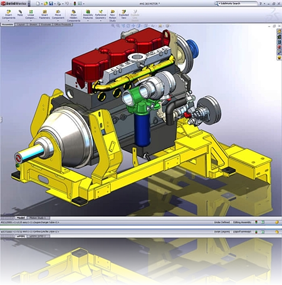
Task: Switch to the Model tab at bottom
Action: [21, 218]
